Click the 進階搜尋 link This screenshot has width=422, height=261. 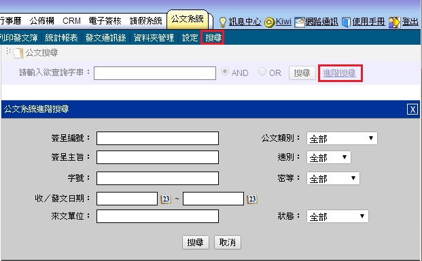pos(339,73)
